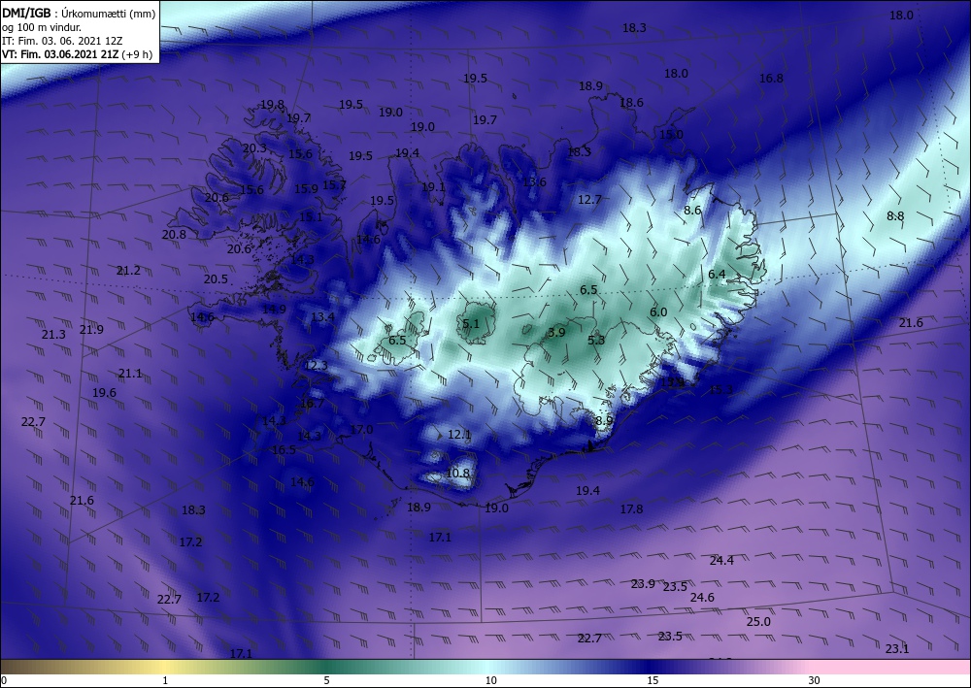
Task: Click the map value 19.6
Action: point(104,393)
